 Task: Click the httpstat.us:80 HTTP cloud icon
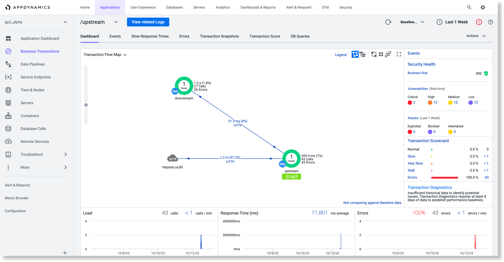(173, 158)
